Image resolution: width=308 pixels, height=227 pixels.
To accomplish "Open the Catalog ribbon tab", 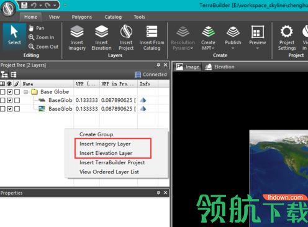I will point(113,17).
